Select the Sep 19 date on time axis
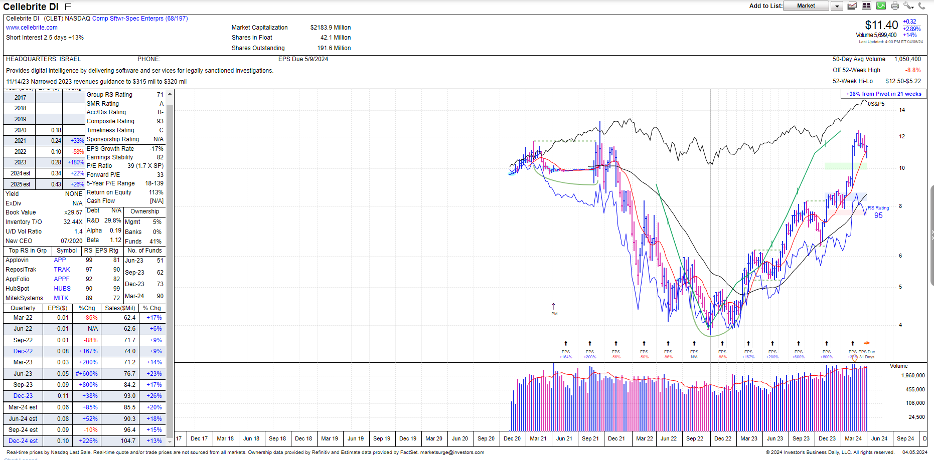 (x=382, y=438)
